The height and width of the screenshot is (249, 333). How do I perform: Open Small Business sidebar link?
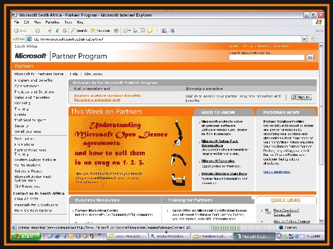click(28, 131)
